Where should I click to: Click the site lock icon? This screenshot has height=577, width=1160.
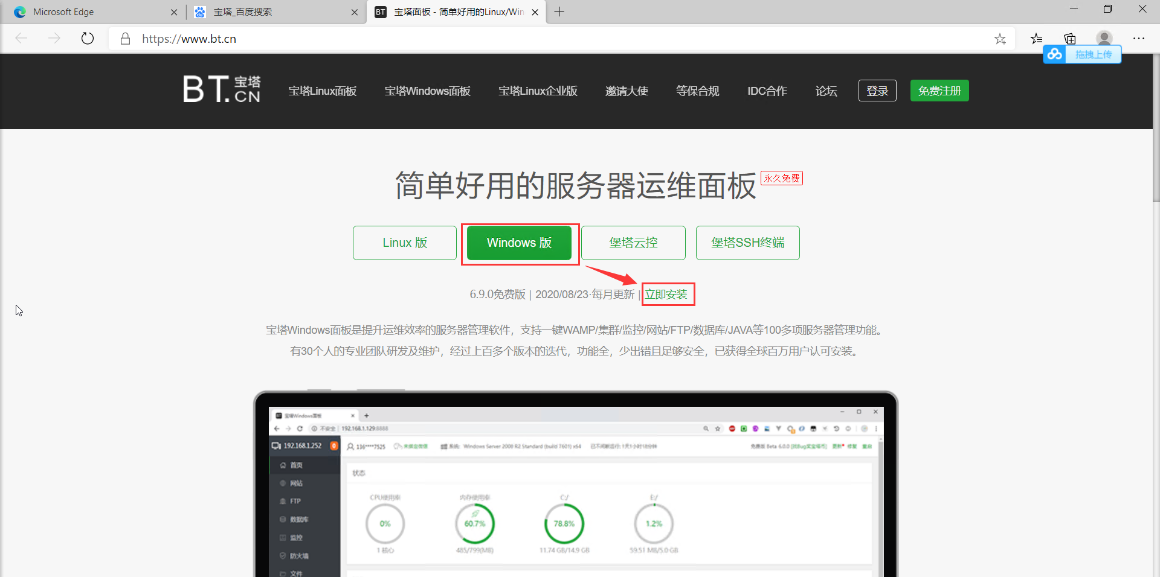click(125, 39)
